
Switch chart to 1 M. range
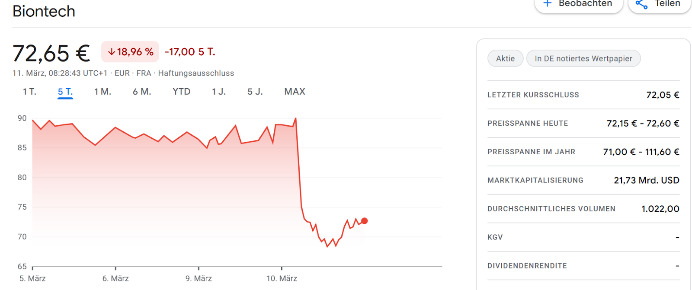pos(103,92)
